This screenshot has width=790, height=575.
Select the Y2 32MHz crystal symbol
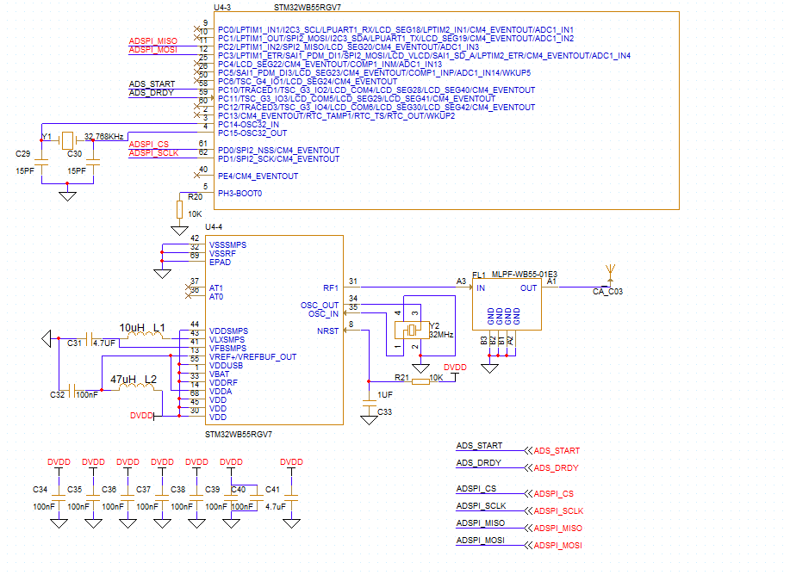point(412,331)
